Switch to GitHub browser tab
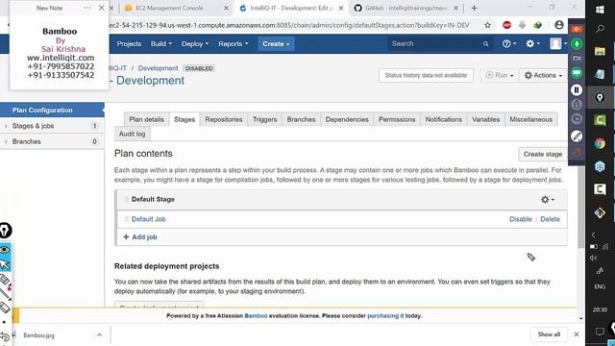615x346 pixels. pyautogui.click(x=406, y=8)
